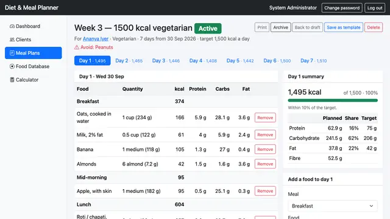Remove the Oats, cooked in water row

click(x=265, y=117)
